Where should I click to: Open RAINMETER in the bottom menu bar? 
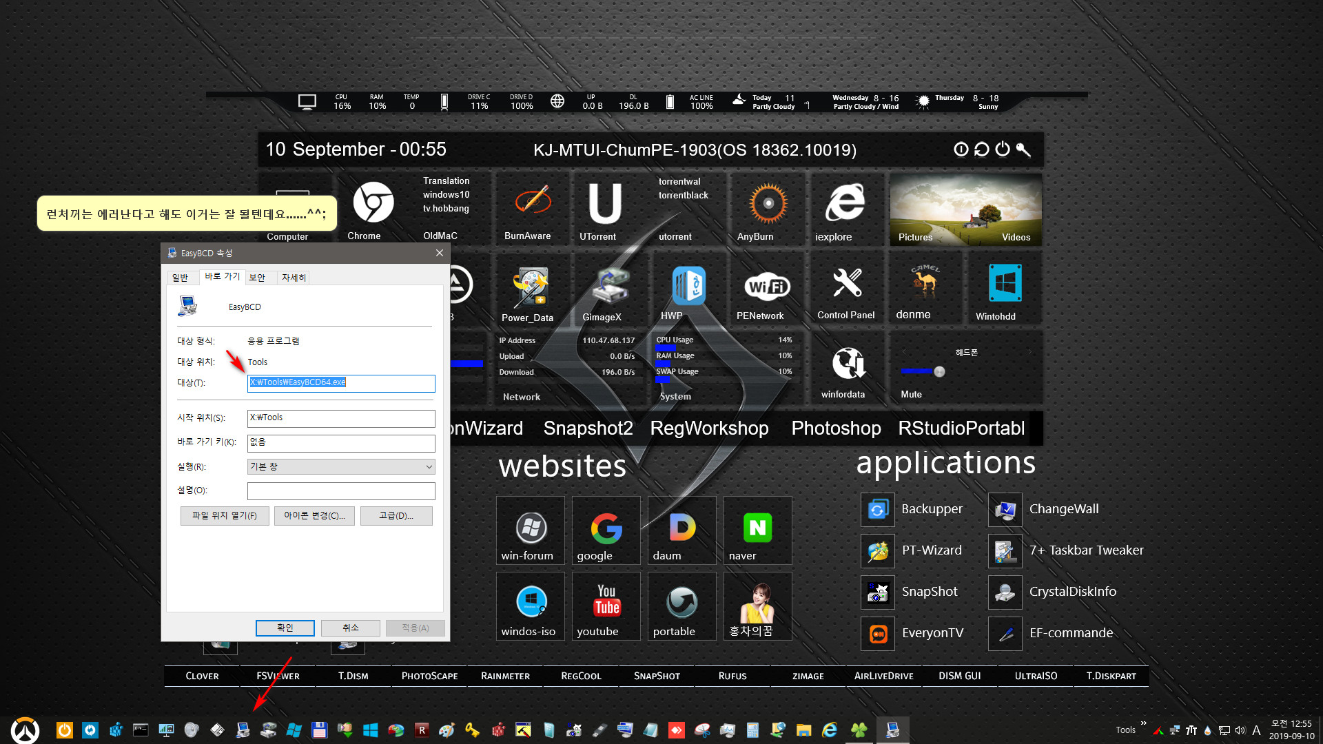click(505, 676)
